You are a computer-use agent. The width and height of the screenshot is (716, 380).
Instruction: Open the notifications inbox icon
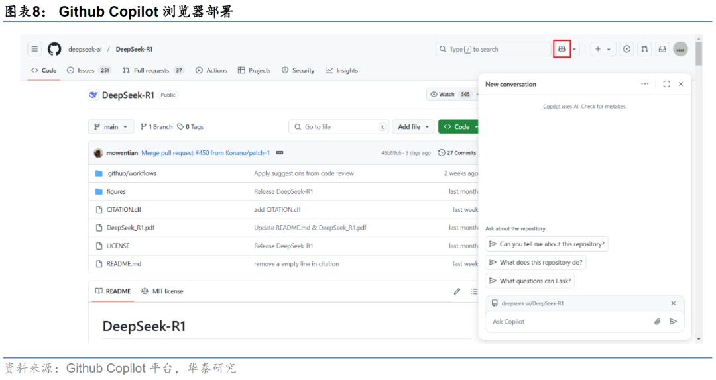[662, 49]
